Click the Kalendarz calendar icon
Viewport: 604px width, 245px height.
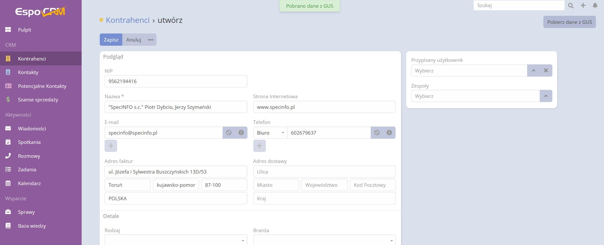point(8,183)
